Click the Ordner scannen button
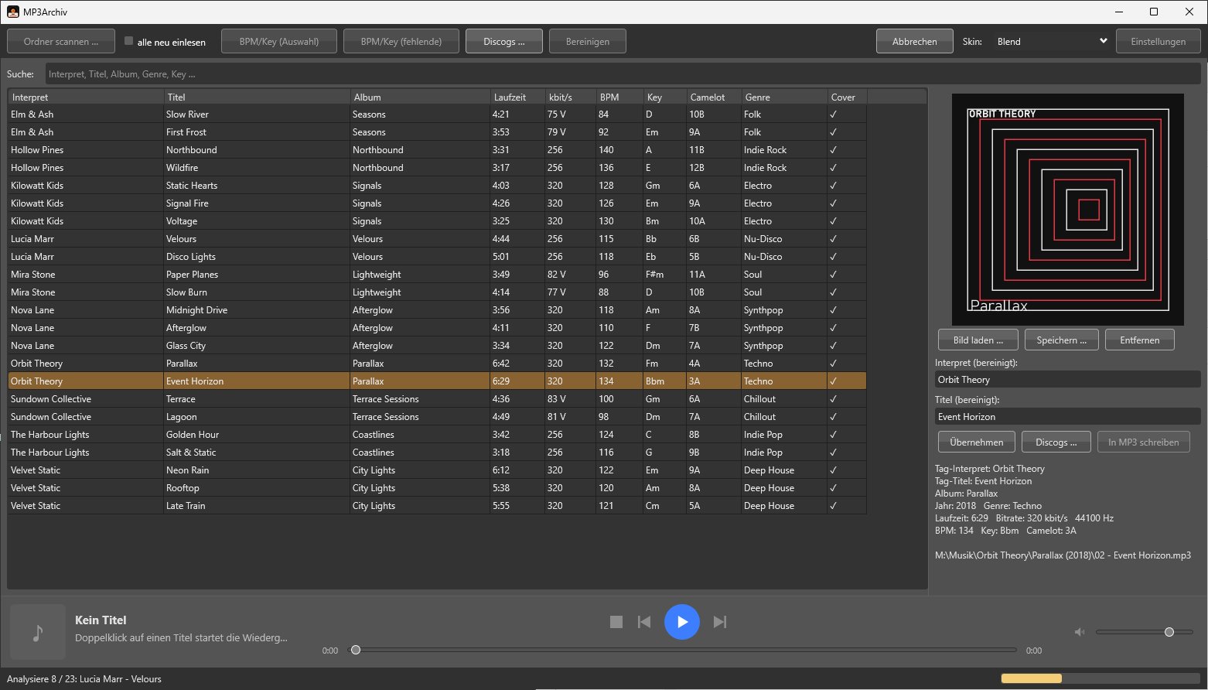 [61, 42]
